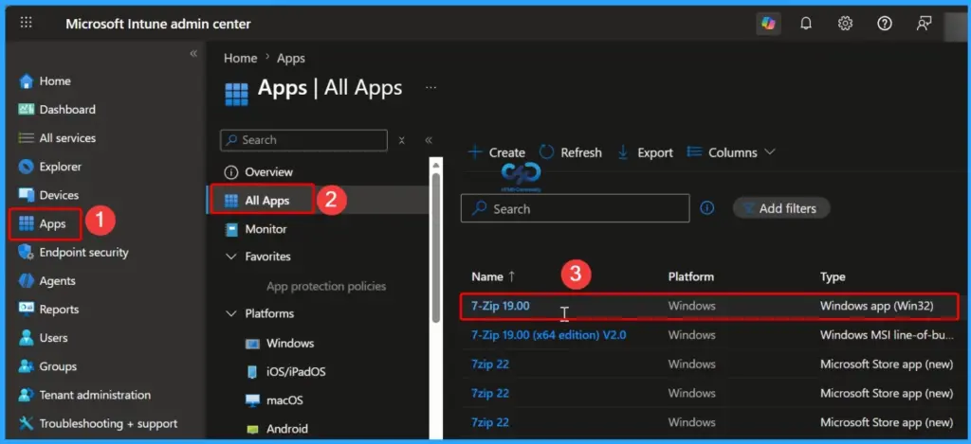Clear the blade menu search with X
Screen dimensions: 971x444
[401, 140]
